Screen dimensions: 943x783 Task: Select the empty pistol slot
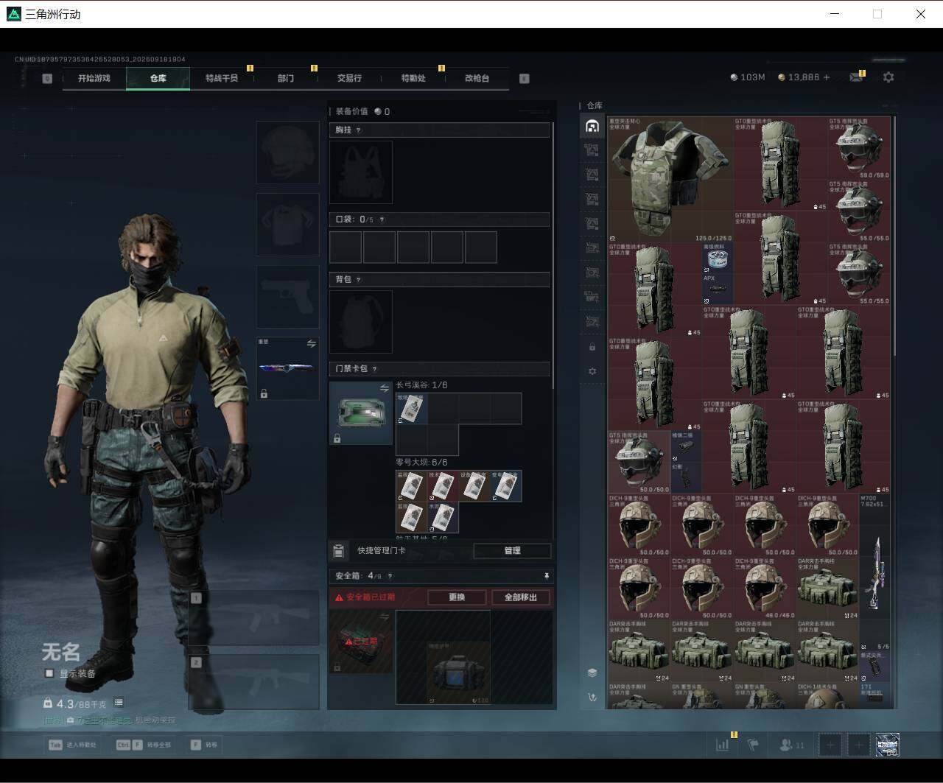point(287,297)
